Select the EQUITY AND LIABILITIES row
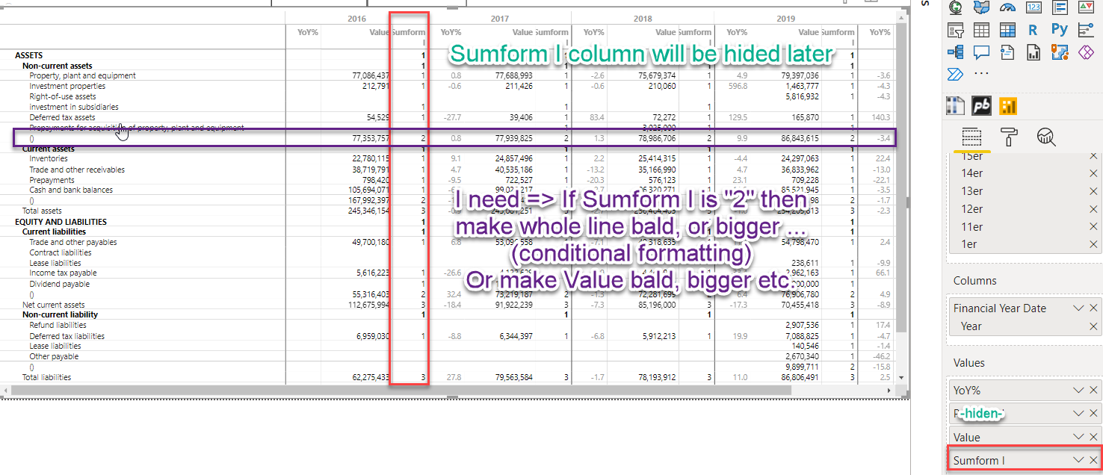The width and height of the screenshot is (1103, 475). [x=61, y=222]
